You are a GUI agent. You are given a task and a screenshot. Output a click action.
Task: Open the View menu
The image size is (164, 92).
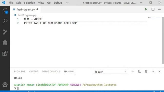pos(41,3)
